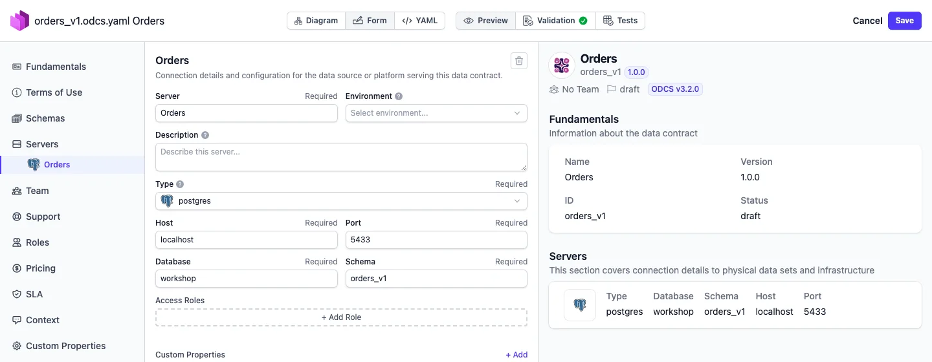Click the Roles icon in sidebar
932x362 pixels.
tap(17, 242)
